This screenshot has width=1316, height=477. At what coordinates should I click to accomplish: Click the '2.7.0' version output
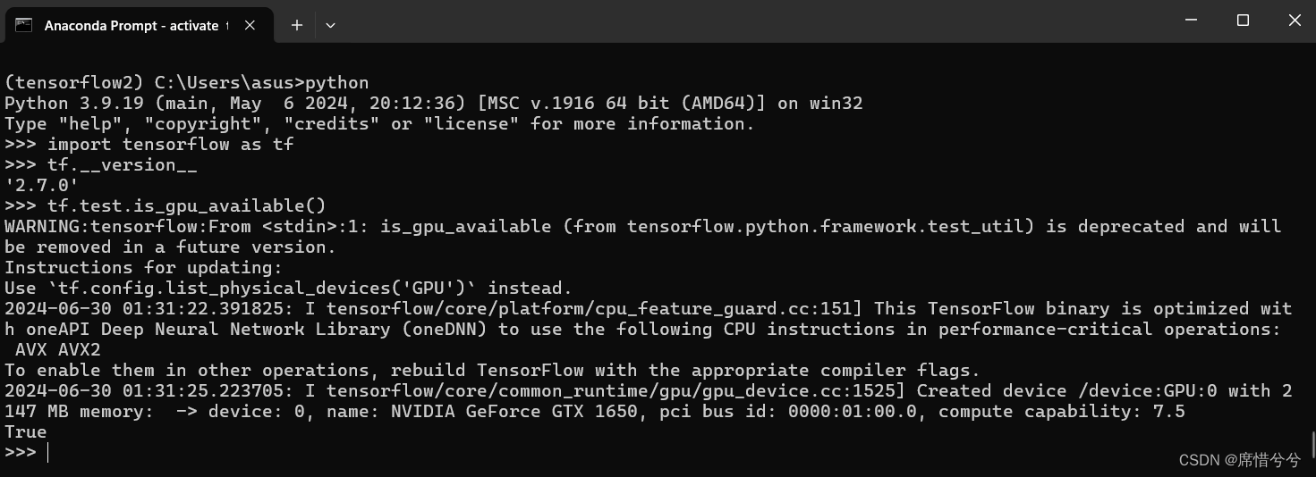[x=42, y=185]
